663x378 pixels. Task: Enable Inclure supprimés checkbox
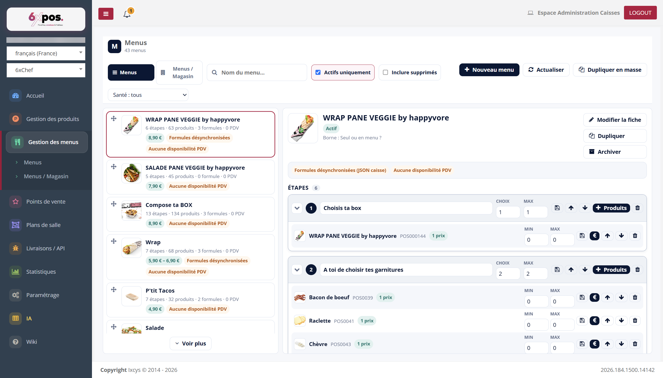click(x=385, y=72)
